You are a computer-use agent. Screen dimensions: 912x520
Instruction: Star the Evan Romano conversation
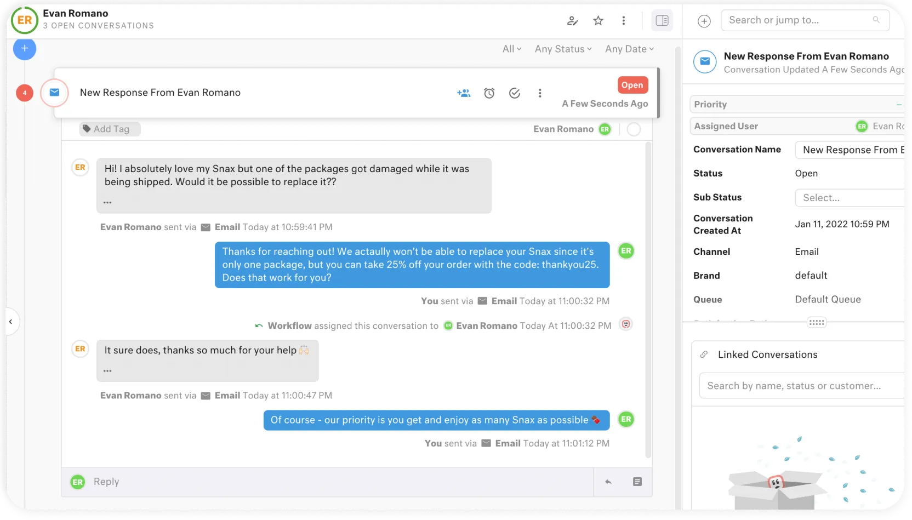pyautogui.click(x=598, y=20)
